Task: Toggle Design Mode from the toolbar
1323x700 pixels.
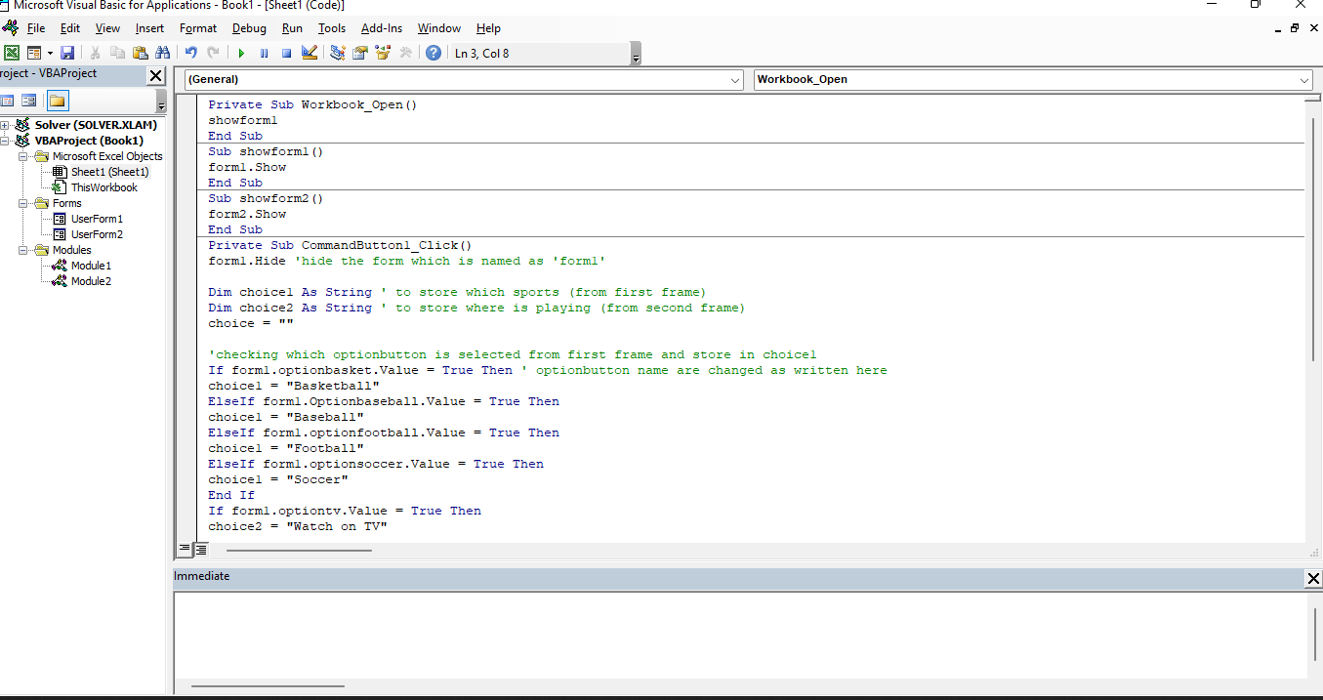Action: tap(309, 53)
